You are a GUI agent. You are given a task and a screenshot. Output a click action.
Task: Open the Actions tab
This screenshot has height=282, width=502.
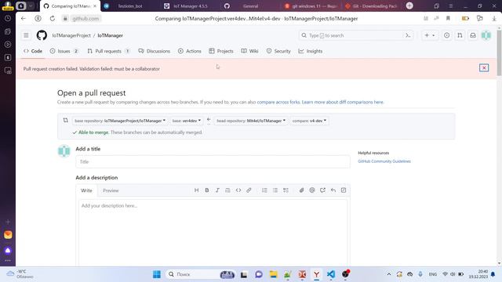pyautogui.click(x=190, y=51)
